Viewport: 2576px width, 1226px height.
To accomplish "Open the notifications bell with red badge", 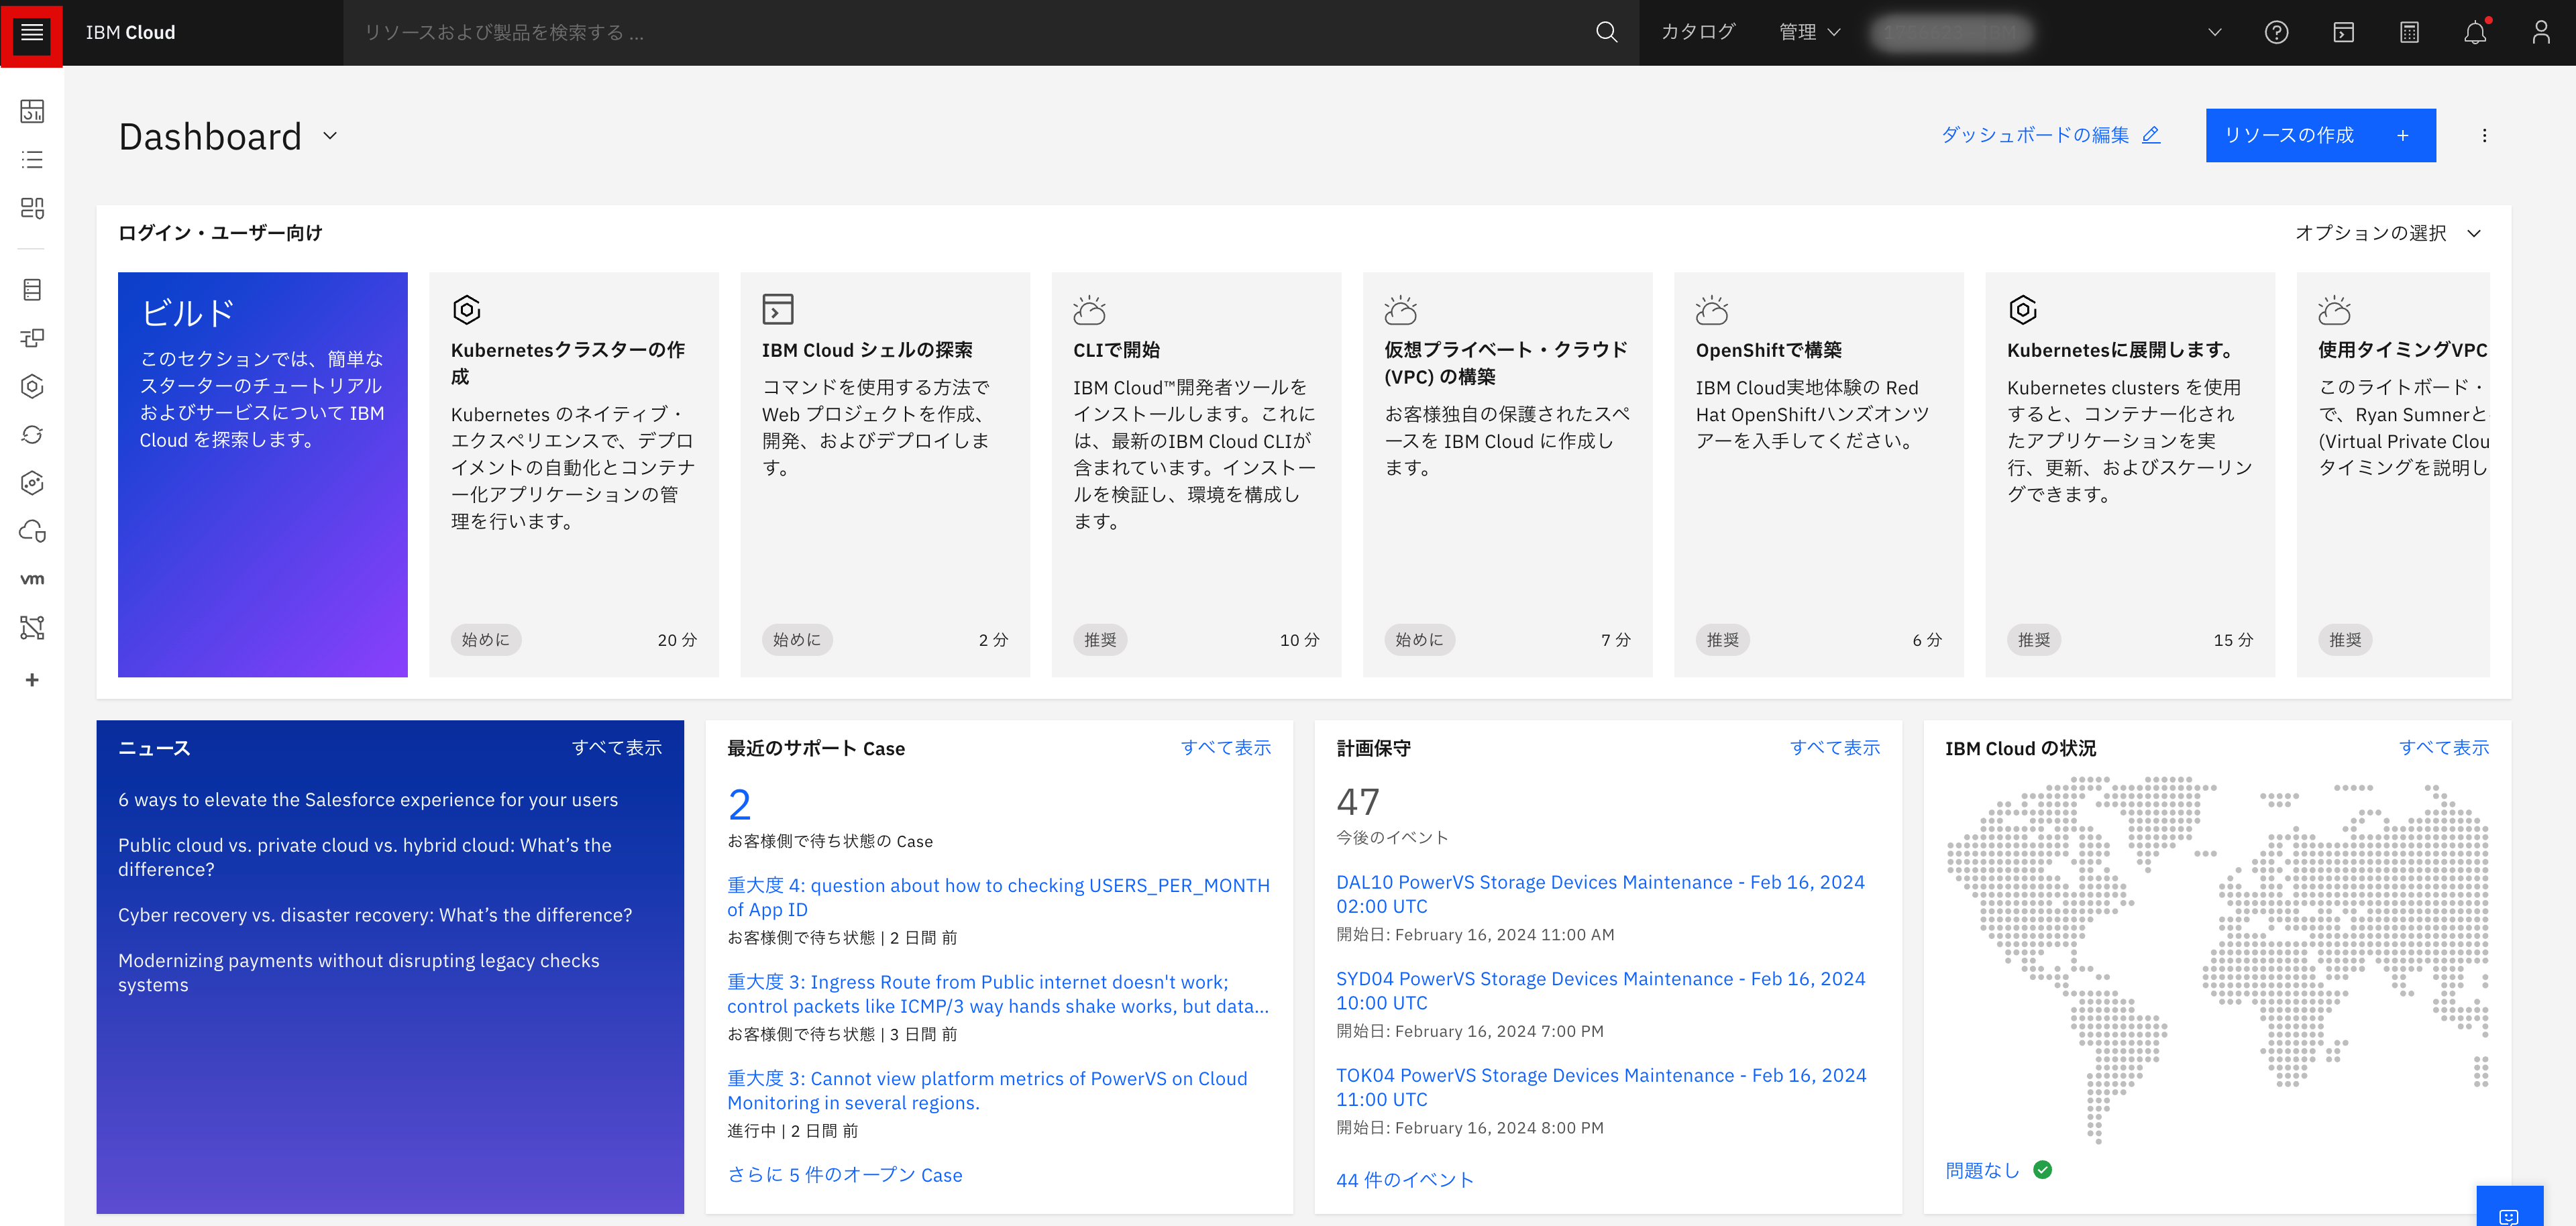I will tap(2476, 32).
